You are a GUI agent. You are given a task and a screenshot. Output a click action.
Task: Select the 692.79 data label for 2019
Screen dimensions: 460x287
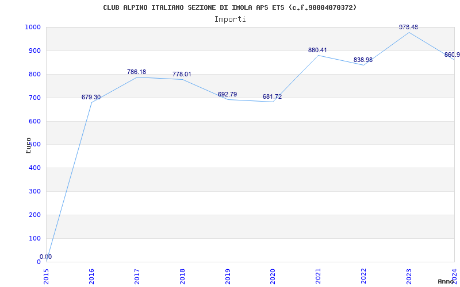227,94
